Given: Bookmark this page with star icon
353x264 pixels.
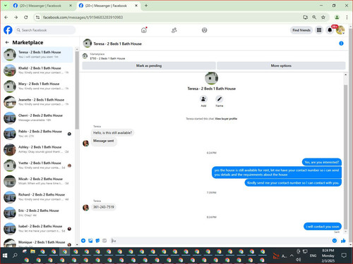Looking at the screenshot, I should (323, 17).
